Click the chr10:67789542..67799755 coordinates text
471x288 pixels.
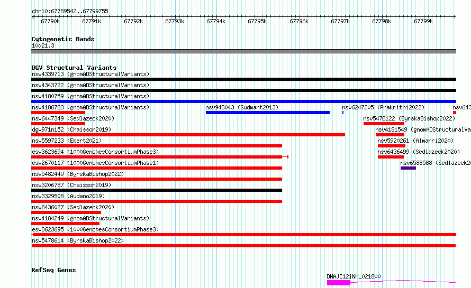click(x=70, y=12)
